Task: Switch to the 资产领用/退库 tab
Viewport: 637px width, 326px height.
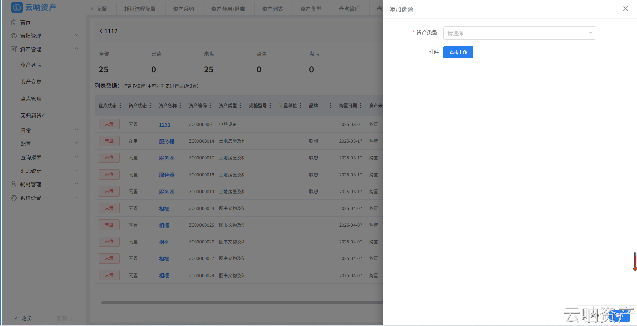Action: pos(228,9)
